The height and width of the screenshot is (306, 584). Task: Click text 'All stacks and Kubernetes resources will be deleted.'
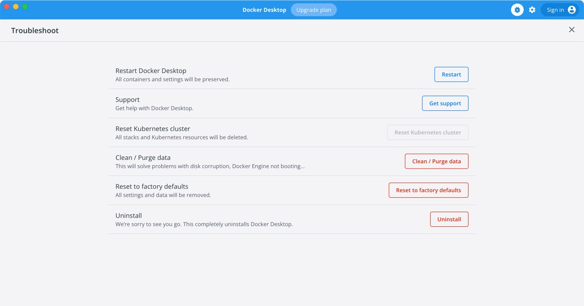182,137
